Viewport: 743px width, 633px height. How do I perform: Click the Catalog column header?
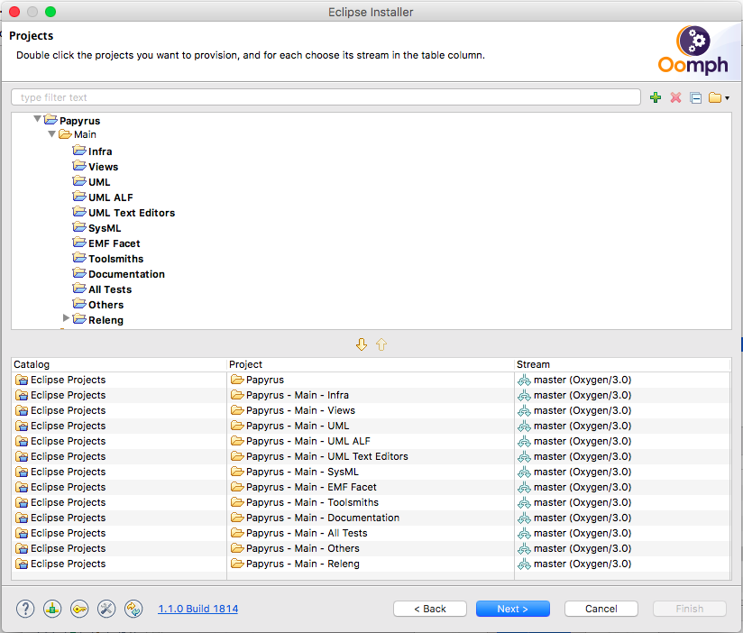click(x=119, y=364)
